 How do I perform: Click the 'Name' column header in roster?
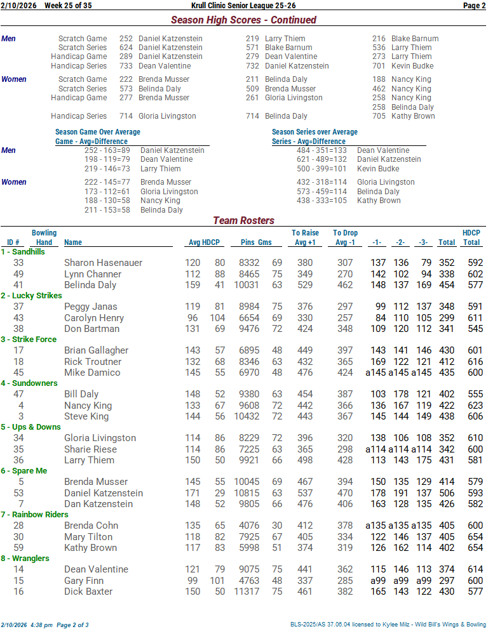point(73,242)
